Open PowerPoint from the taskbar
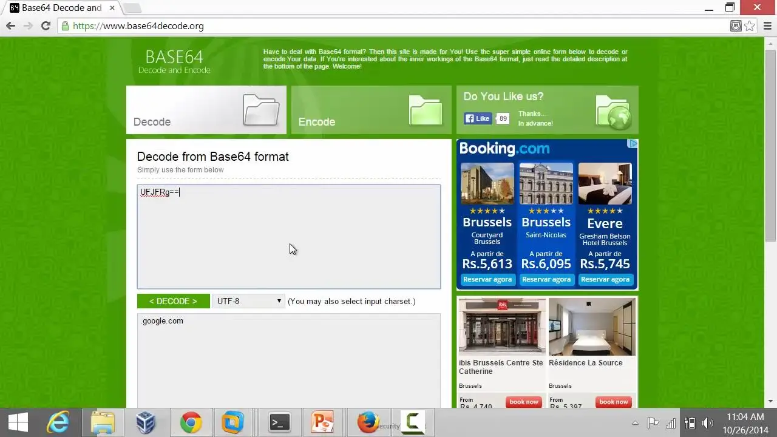Screen dimensions: 777x437 (322, 422)
